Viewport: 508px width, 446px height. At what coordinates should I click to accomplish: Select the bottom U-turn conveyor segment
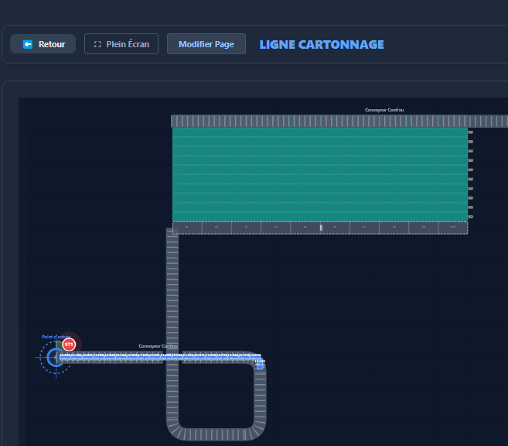[x=216, y=434]
